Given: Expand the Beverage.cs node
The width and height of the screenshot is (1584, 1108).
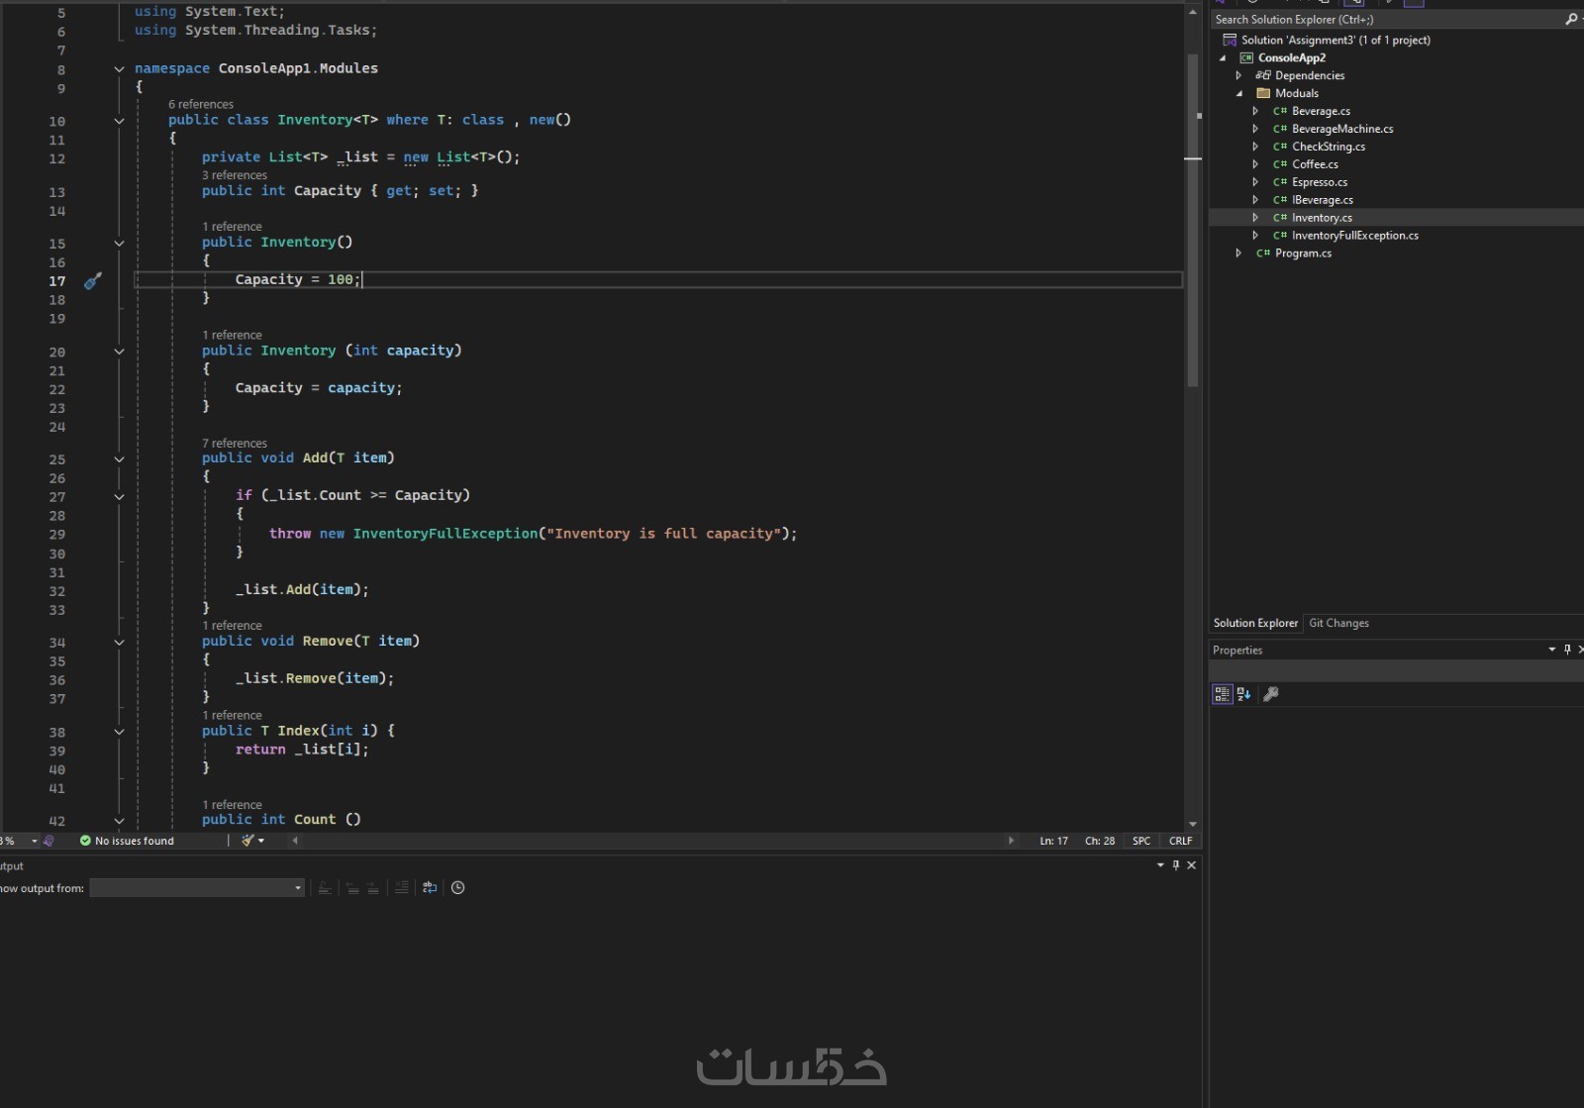Looking at the screenshot, I should [x=1255, y=111].
